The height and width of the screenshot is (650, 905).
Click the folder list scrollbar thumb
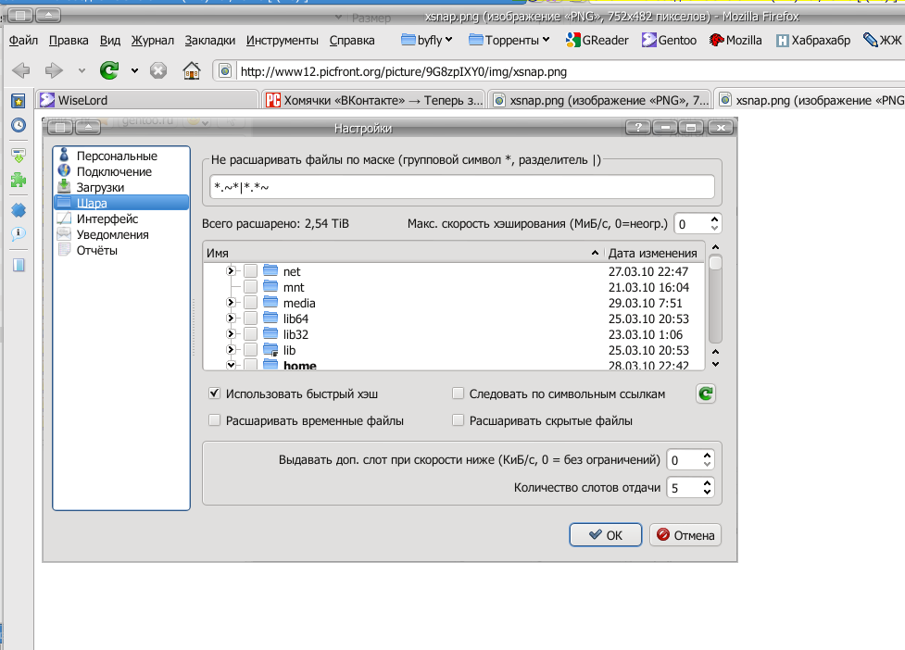point(716,262)
